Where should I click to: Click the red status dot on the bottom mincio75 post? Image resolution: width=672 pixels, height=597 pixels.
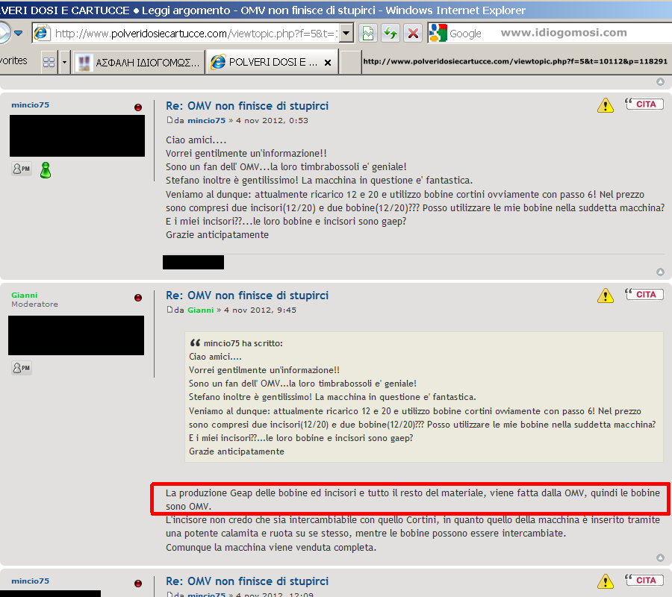(x=138, y=584)
